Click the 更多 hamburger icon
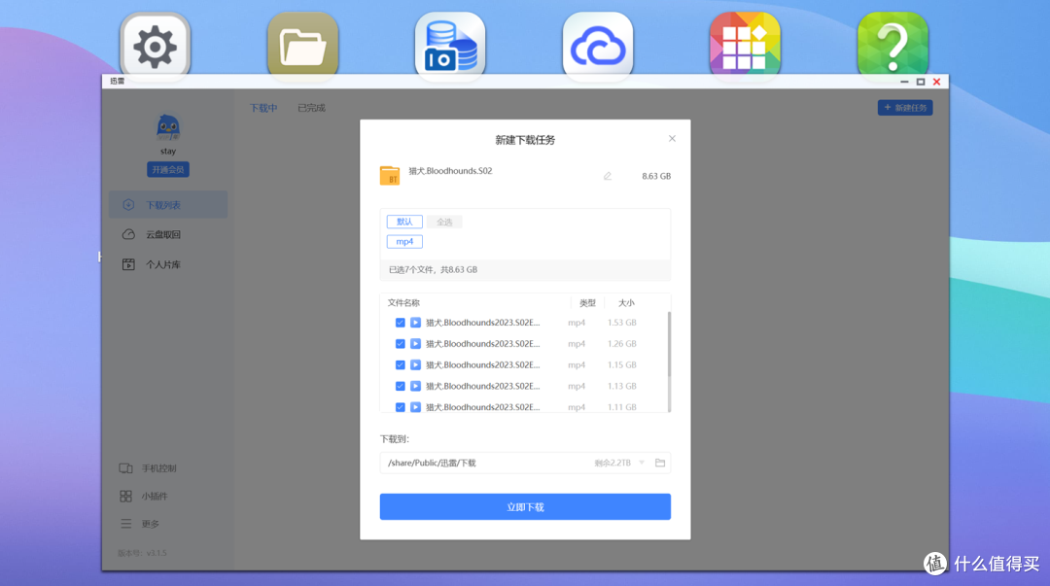Viewport: 1050px width, 586px height. (125, 524)
